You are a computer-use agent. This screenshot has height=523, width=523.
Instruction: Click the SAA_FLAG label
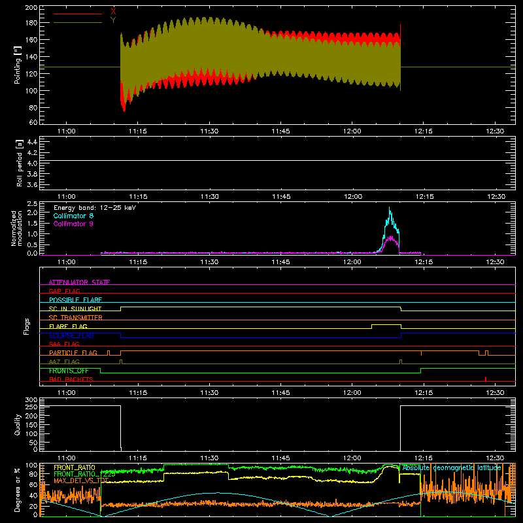64,344
